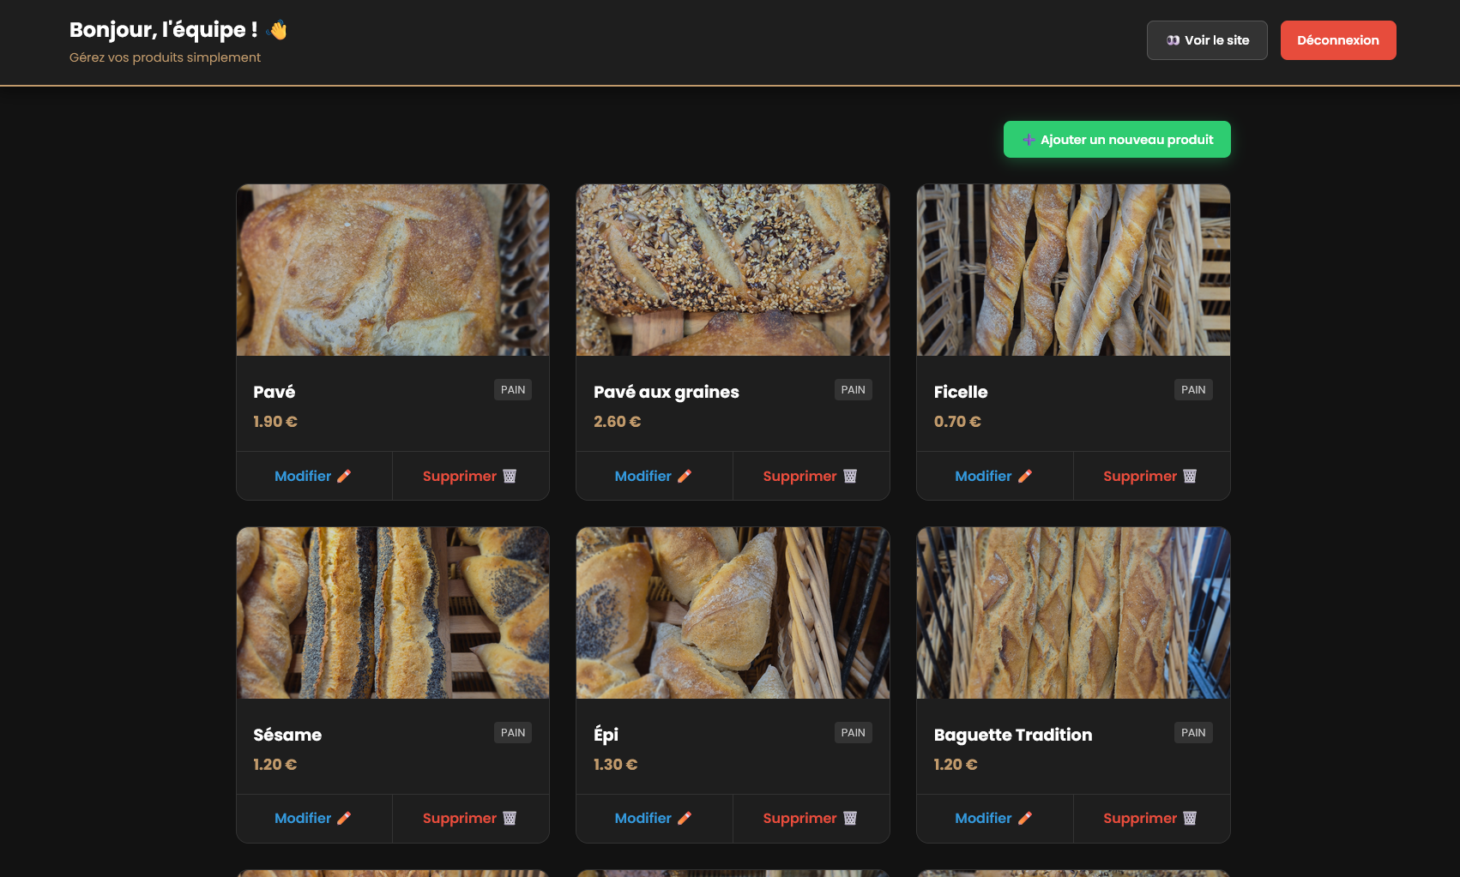Click the "Gérez vos produits simplement" subtitle
The image size is (1460, 877).
tap(165, 57)
